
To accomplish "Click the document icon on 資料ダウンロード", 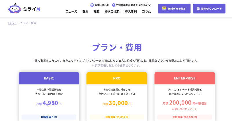I will [x=198, y=9].
